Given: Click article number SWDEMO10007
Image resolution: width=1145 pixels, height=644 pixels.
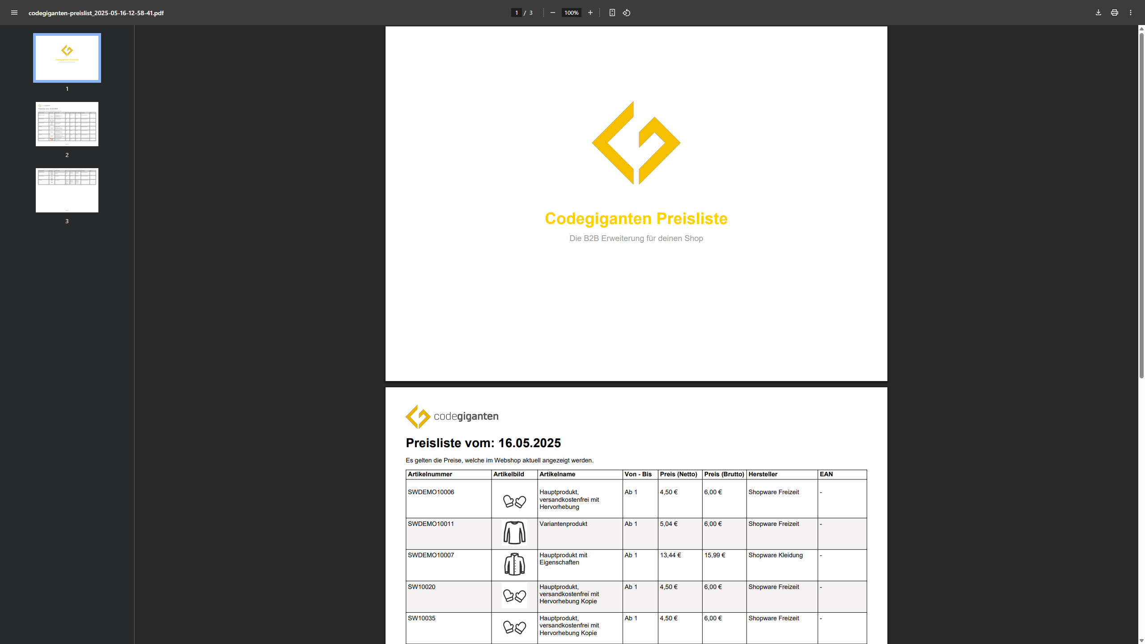Looking at the screenshot, I should pos(431,555).
